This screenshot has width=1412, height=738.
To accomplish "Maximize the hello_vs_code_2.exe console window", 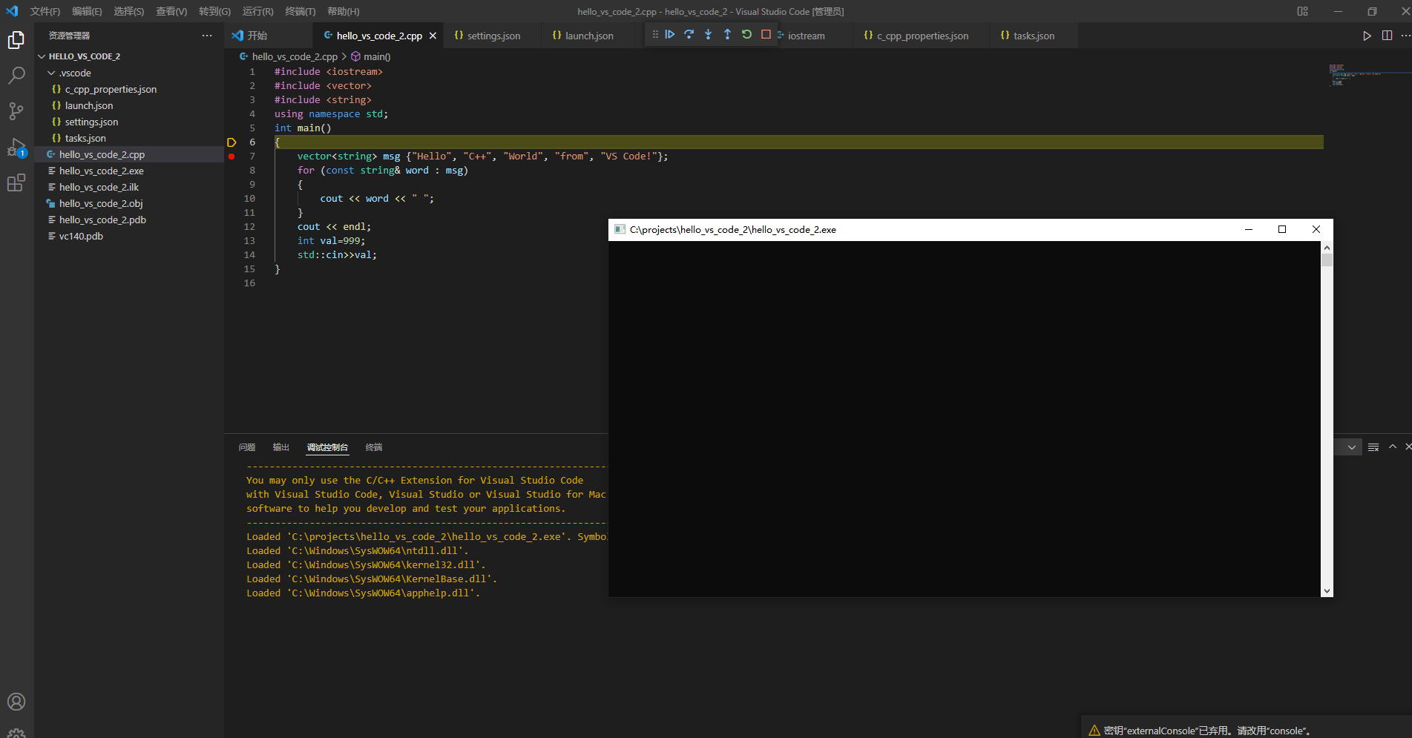I will click(x=1282, y=229).
